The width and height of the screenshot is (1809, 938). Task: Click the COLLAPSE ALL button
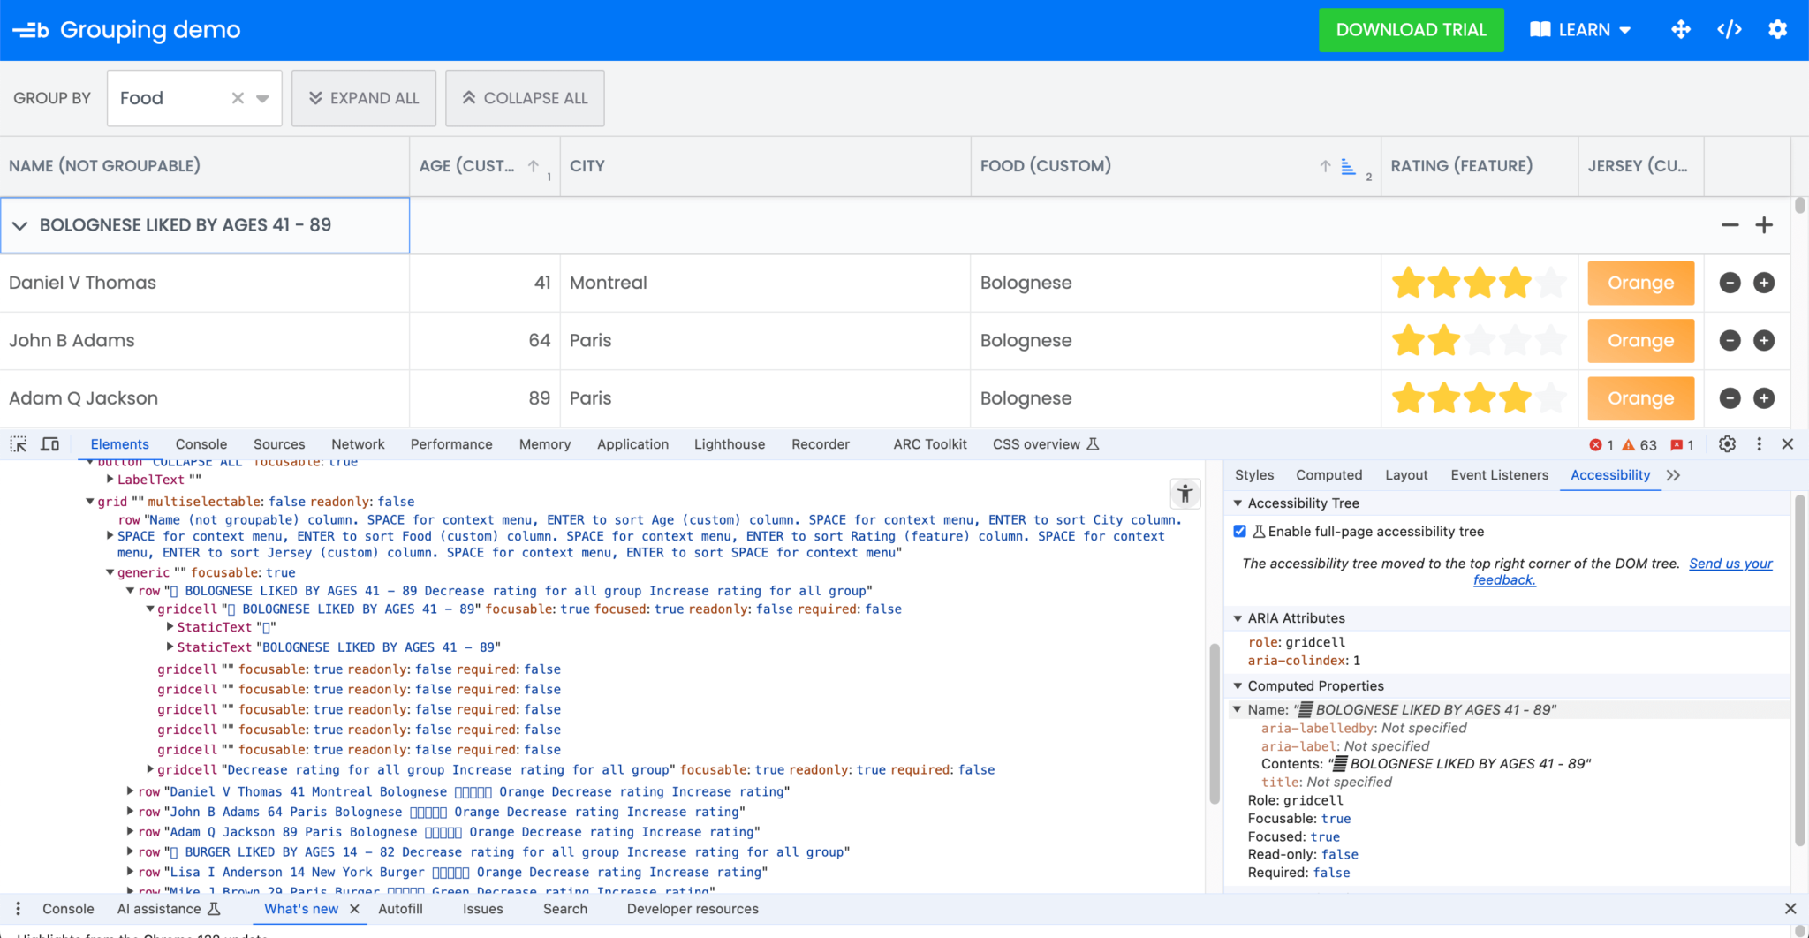coord(525,98)
